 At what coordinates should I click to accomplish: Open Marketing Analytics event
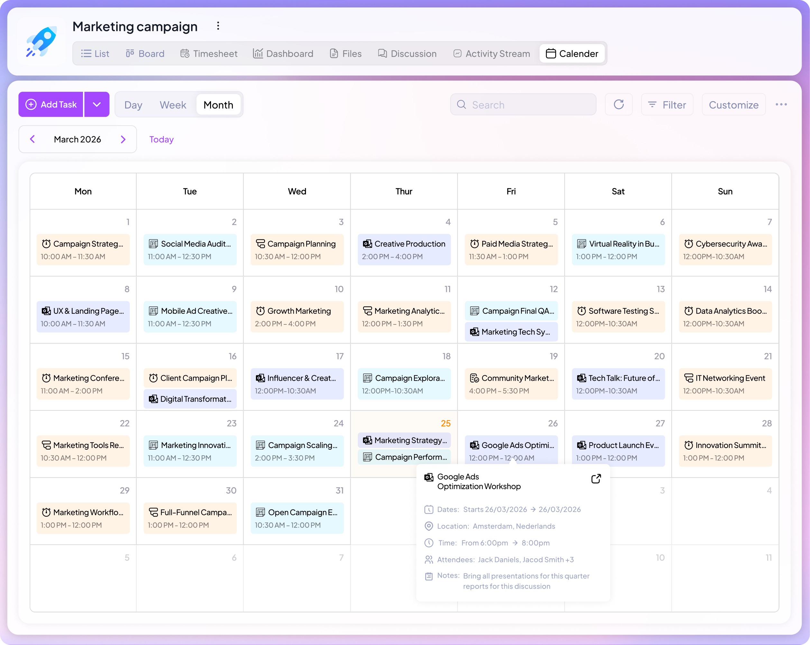(404, 317)
